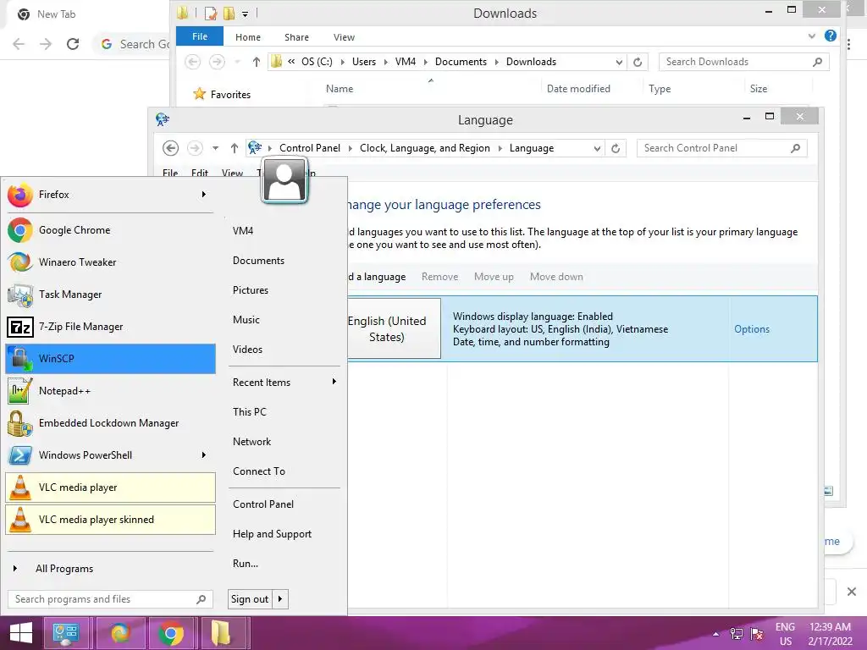Launch WinSCP from the Start menu

click(x=110, y=359)
